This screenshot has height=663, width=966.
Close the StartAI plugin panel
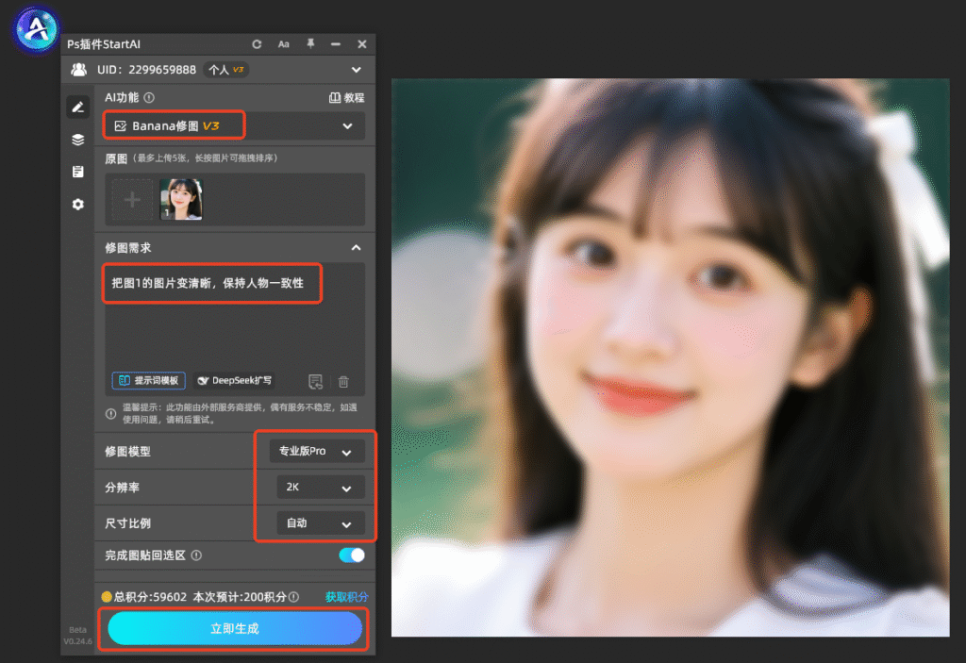coord(362,44)
